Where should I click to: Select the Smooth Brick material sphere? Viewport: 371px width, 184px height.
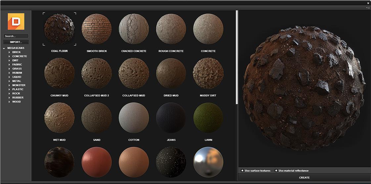pos(97,29)
